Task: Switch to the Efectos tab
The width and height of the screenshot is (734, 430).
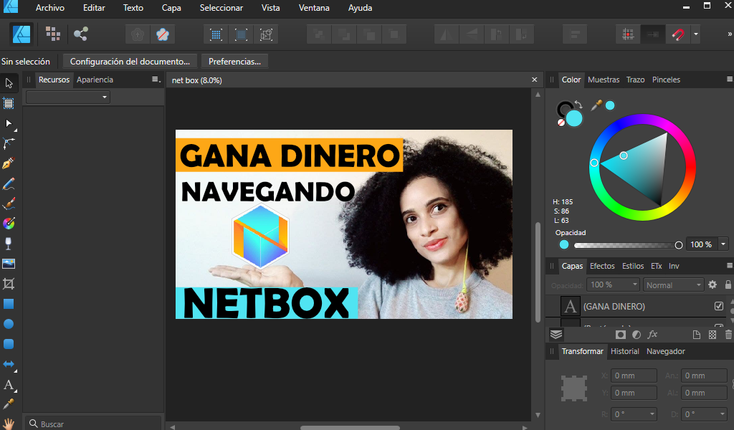Action: click(x=602, y=266)
